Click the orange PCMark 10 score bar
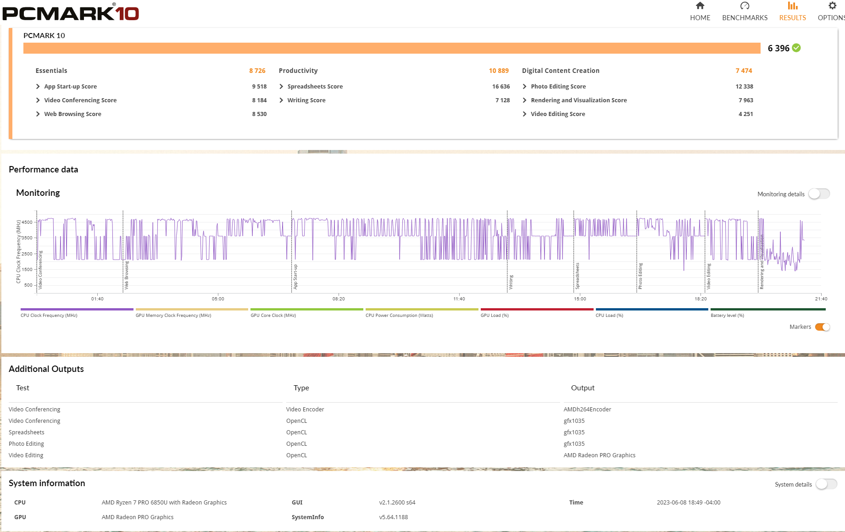Image resolution: width=845 pixels, height=532 pixels. [392, 48]
